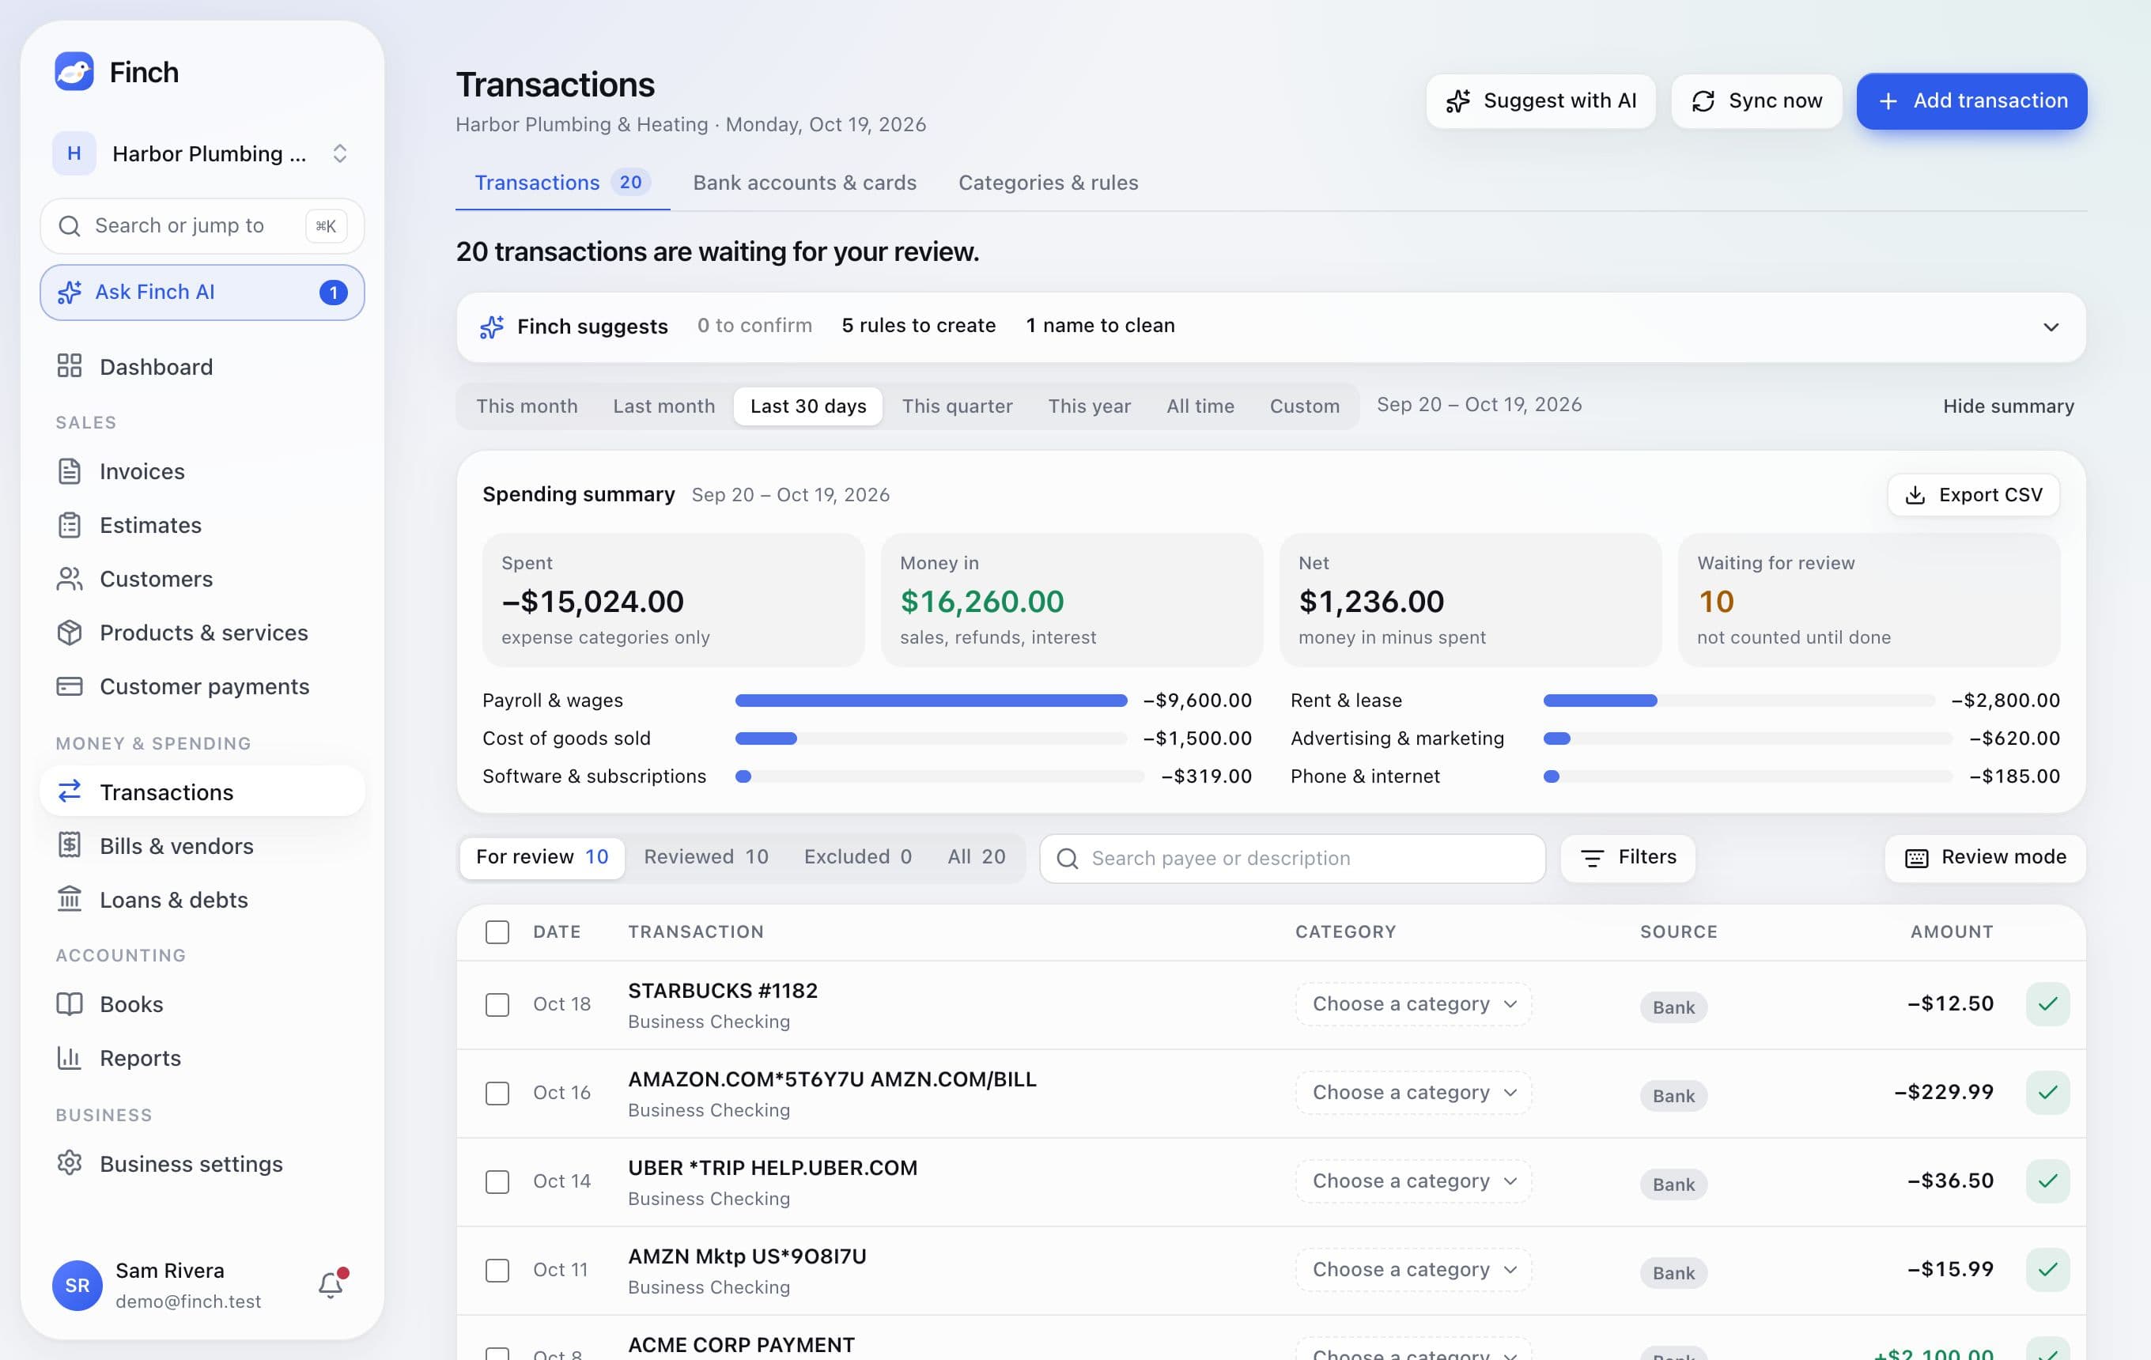Click Suggest with AI button

(1541, 101)
